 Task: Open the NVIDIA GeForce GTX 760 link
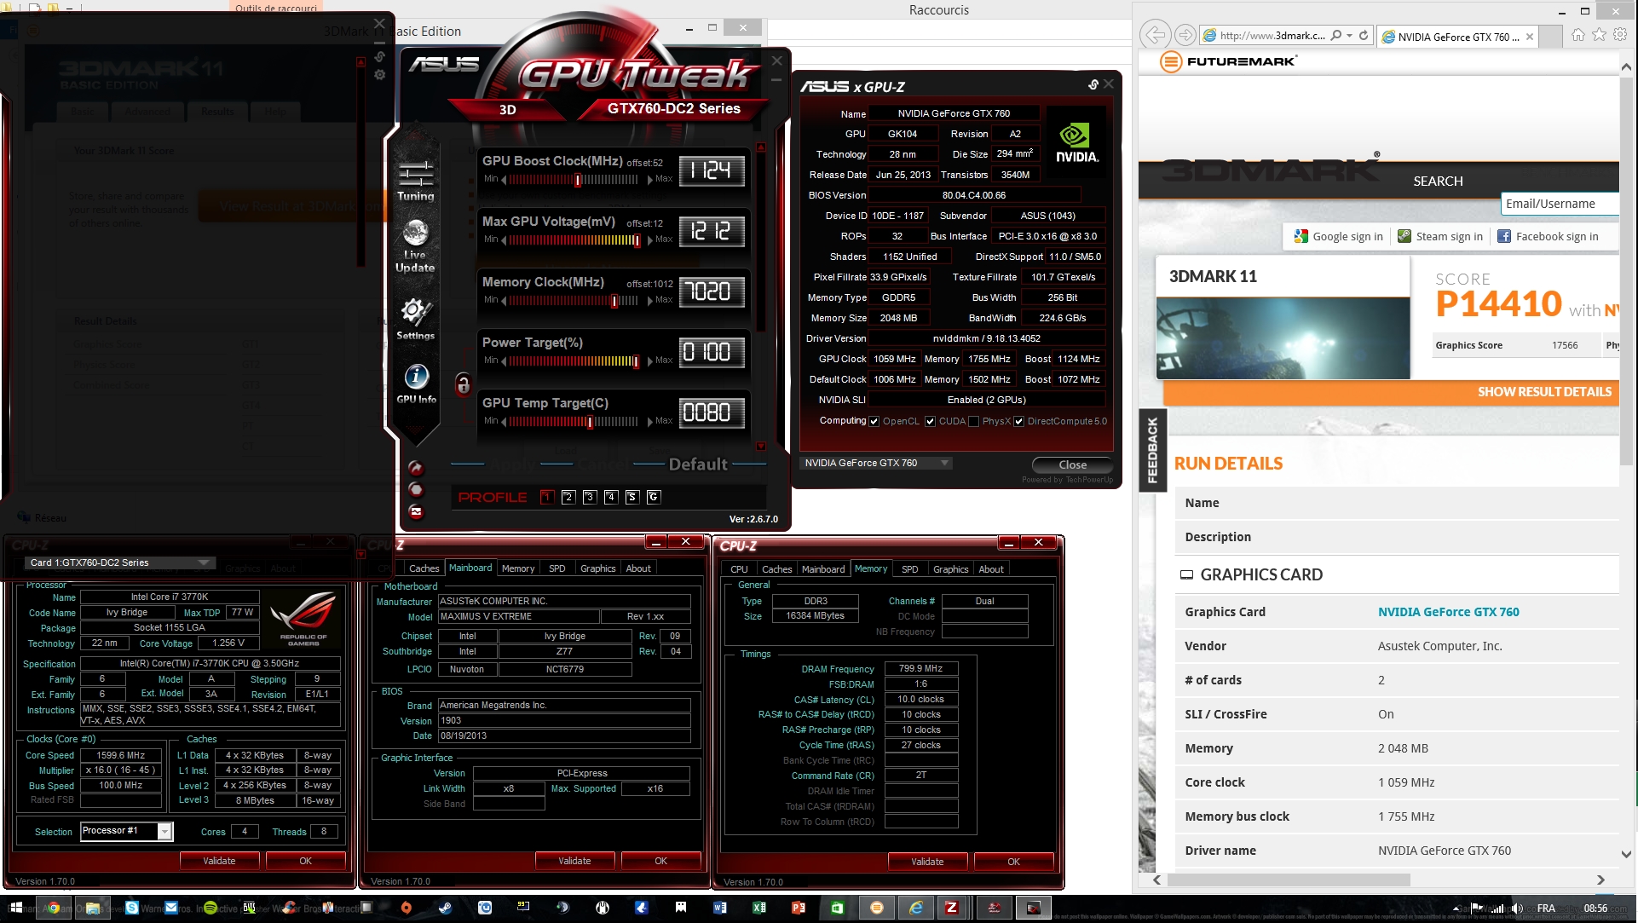click(x=1448, y=612)
